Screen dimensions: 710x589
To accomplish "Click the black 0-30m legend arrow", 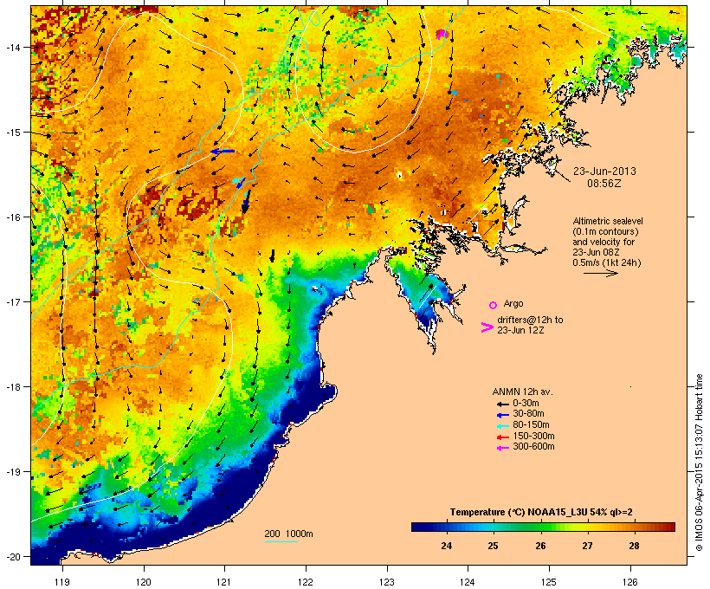I will pyautogui.click(x=502, y=404).
